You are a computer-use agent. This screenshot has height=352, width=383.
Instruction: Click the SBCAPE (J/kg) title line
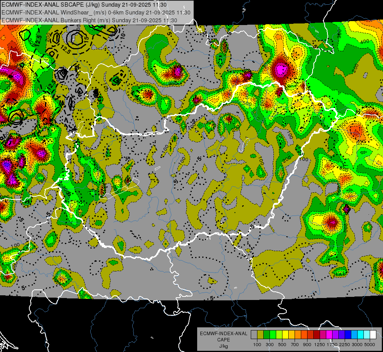(x=84, y=5)
